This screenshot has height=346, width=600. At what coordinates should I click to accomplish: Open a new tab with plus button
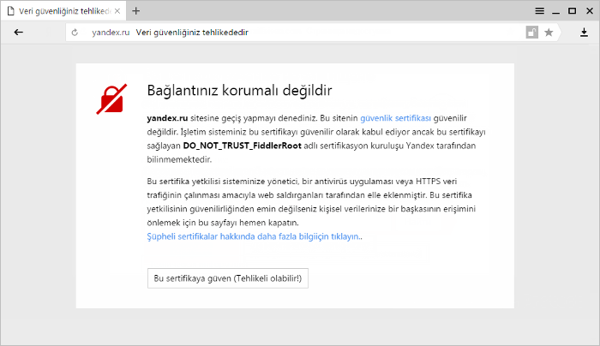pos(135,10)
